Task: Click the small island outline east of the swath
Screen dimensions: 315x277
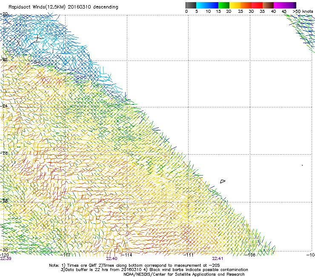Action: pyautogui.click(x=223, y=181)
